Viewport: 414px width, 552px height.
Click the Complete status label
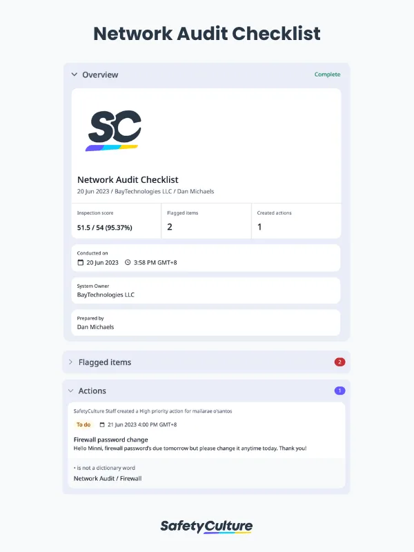(x=327, y=75)
